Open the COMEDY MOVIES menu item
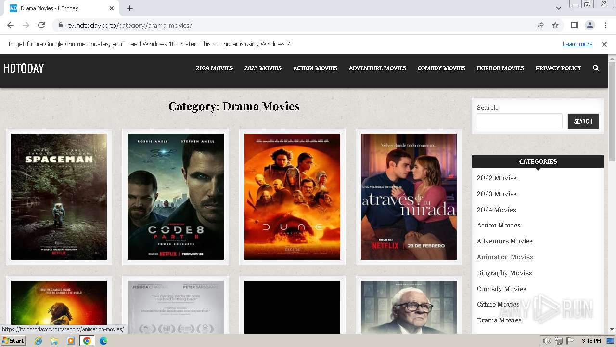 (x=441, y=68)
